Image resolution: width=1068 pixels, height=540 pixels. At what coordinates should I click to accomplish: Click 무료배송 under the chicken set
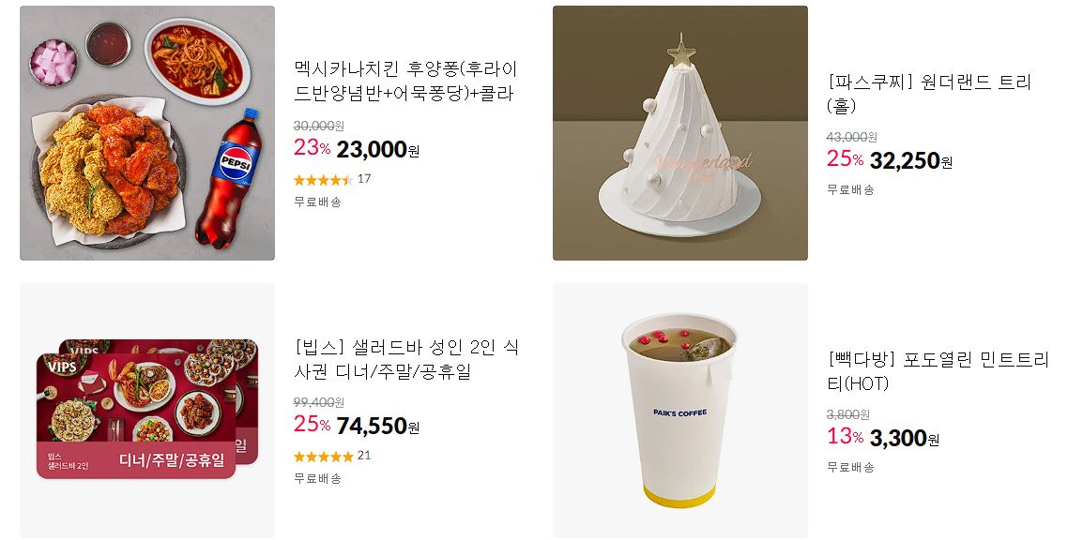[317, 202]
